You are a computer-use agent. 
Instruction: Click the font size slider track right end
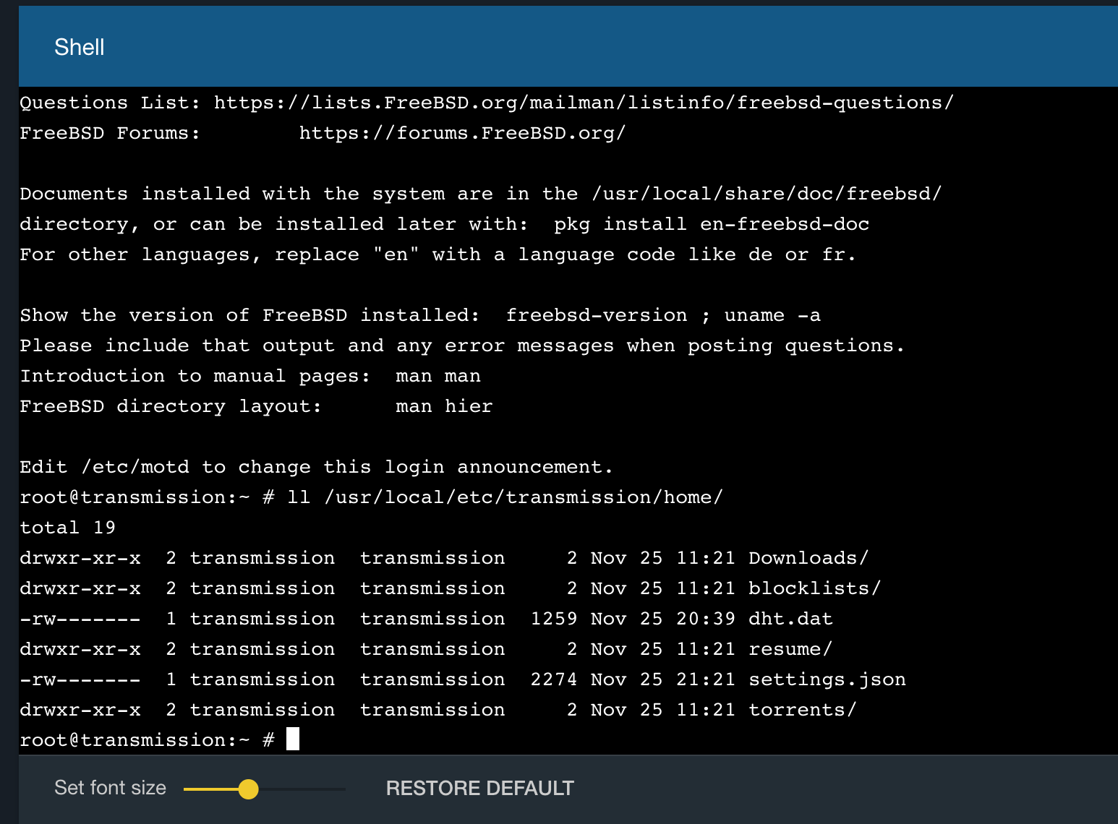point(343,789)
